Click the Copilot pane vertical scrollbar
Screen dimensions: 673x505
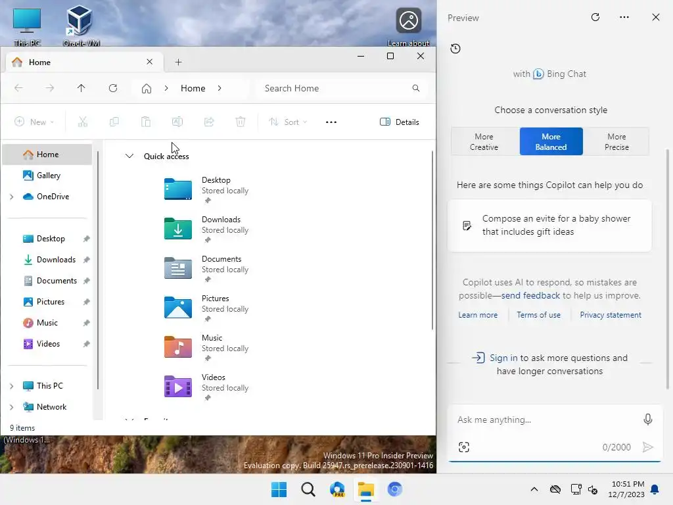pyautogui.click(x=668, y=268)
